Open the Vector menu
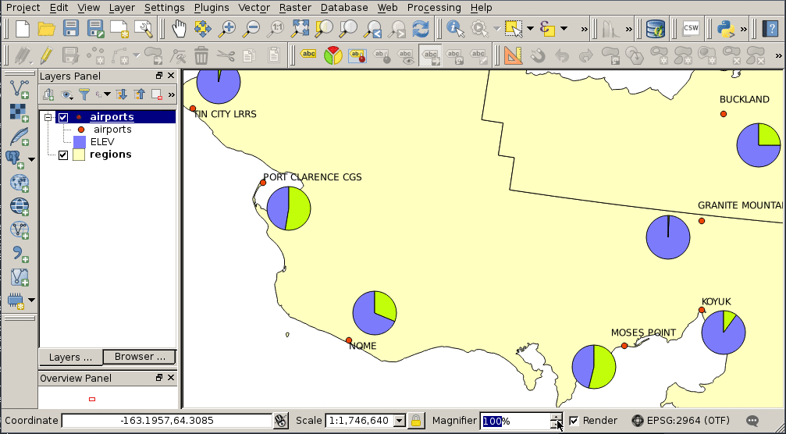Screen dimensions: 786x434 (254, 7)
